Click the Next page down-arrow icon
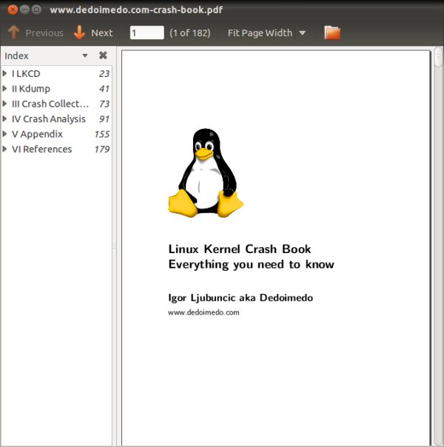Screen dimensions: 444x447 [79, 33]
